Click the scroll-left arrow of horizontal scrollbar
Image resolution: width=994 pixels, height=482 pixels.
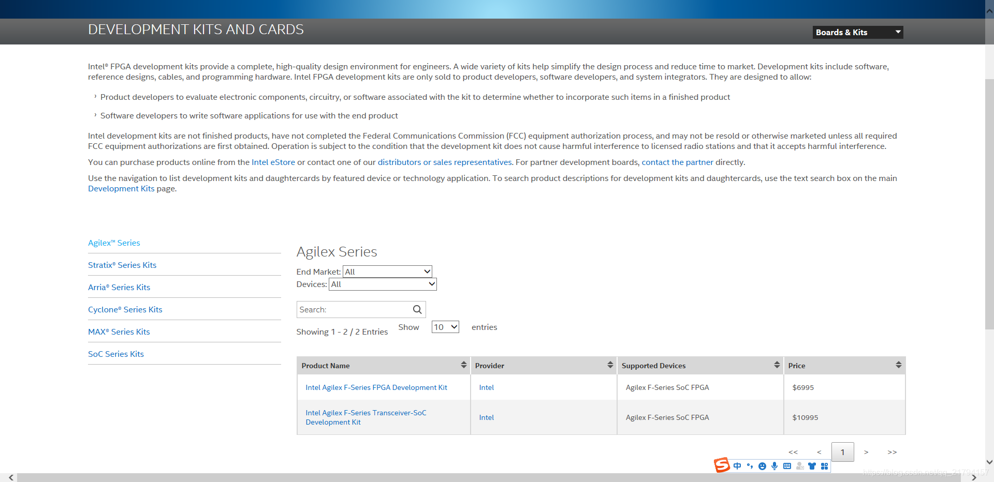click(11, 478)
